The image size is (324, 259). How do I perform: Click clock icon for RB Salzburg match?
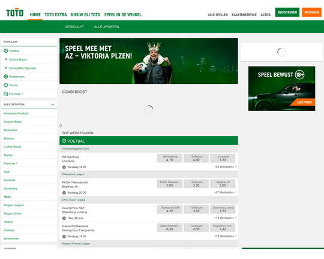(x=64, y=167)
